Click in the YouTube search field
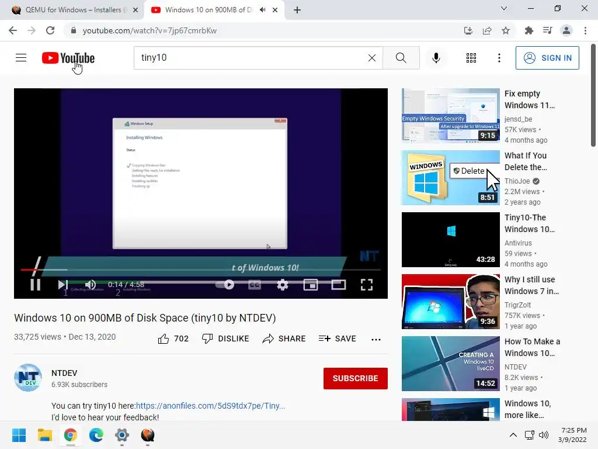The width and height of the screenshot is (598, 449). click(258, 58)
